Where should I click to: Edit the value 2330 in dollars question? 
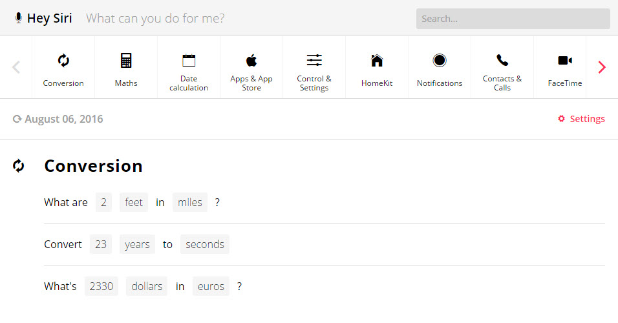101,286
